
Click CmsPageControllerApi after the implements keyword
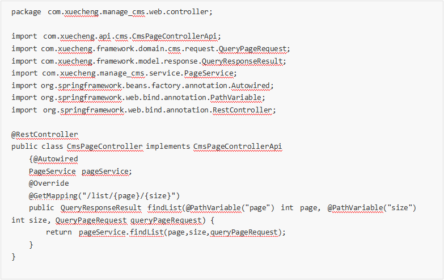238,147
